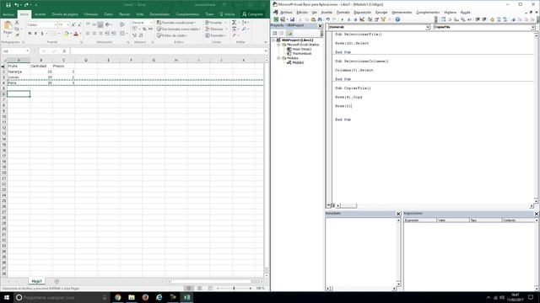Select cell B1 containing Cantidad
540x303 pixels.
(41, 66)
